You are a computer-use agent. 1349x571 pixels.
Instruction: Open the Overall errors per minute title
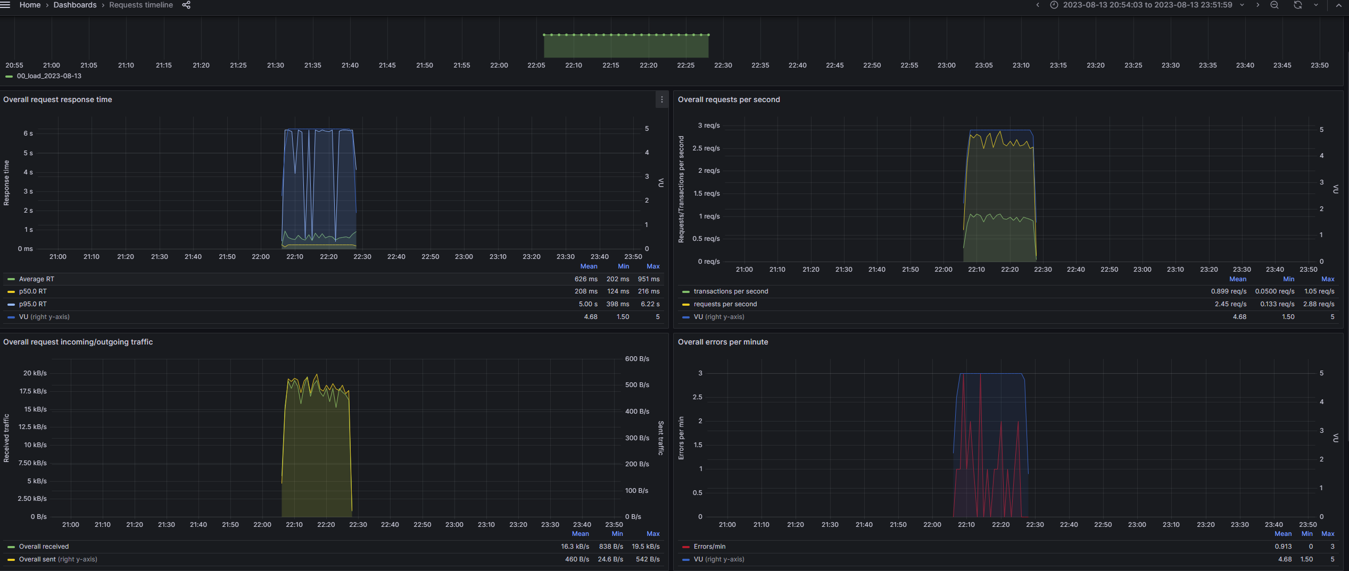723,342
